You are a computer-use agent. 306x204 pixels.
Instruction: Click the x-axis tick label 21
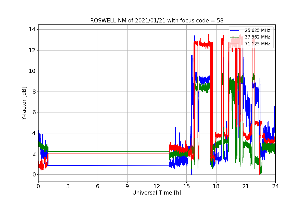[x=246, y=186]
